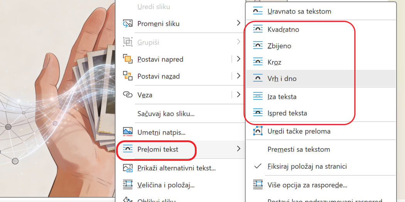The width and height of the screenshot is (405, 202).
Task: Click the Veličina i položaj icon
Action: (x=127, y=185)
